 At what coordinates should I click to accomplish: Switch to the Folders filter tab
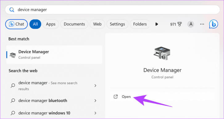140,24
